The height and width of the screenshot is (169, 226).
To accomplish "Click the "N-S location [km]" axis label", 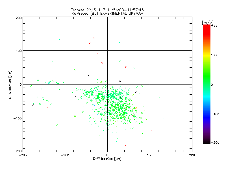I will point(10,84).
